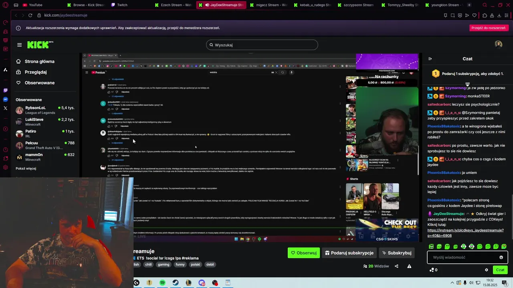This screenshot has height=288, width=513.
Task: Share the stream via share icon
Action: click(396, 266)
